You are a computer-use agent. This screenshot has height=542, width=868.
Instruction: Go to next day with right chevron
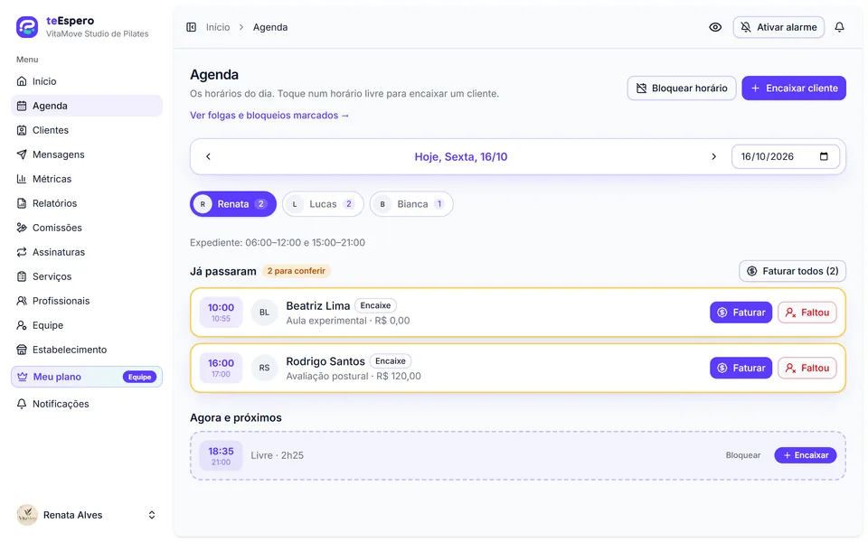click(x=713, y=156)
